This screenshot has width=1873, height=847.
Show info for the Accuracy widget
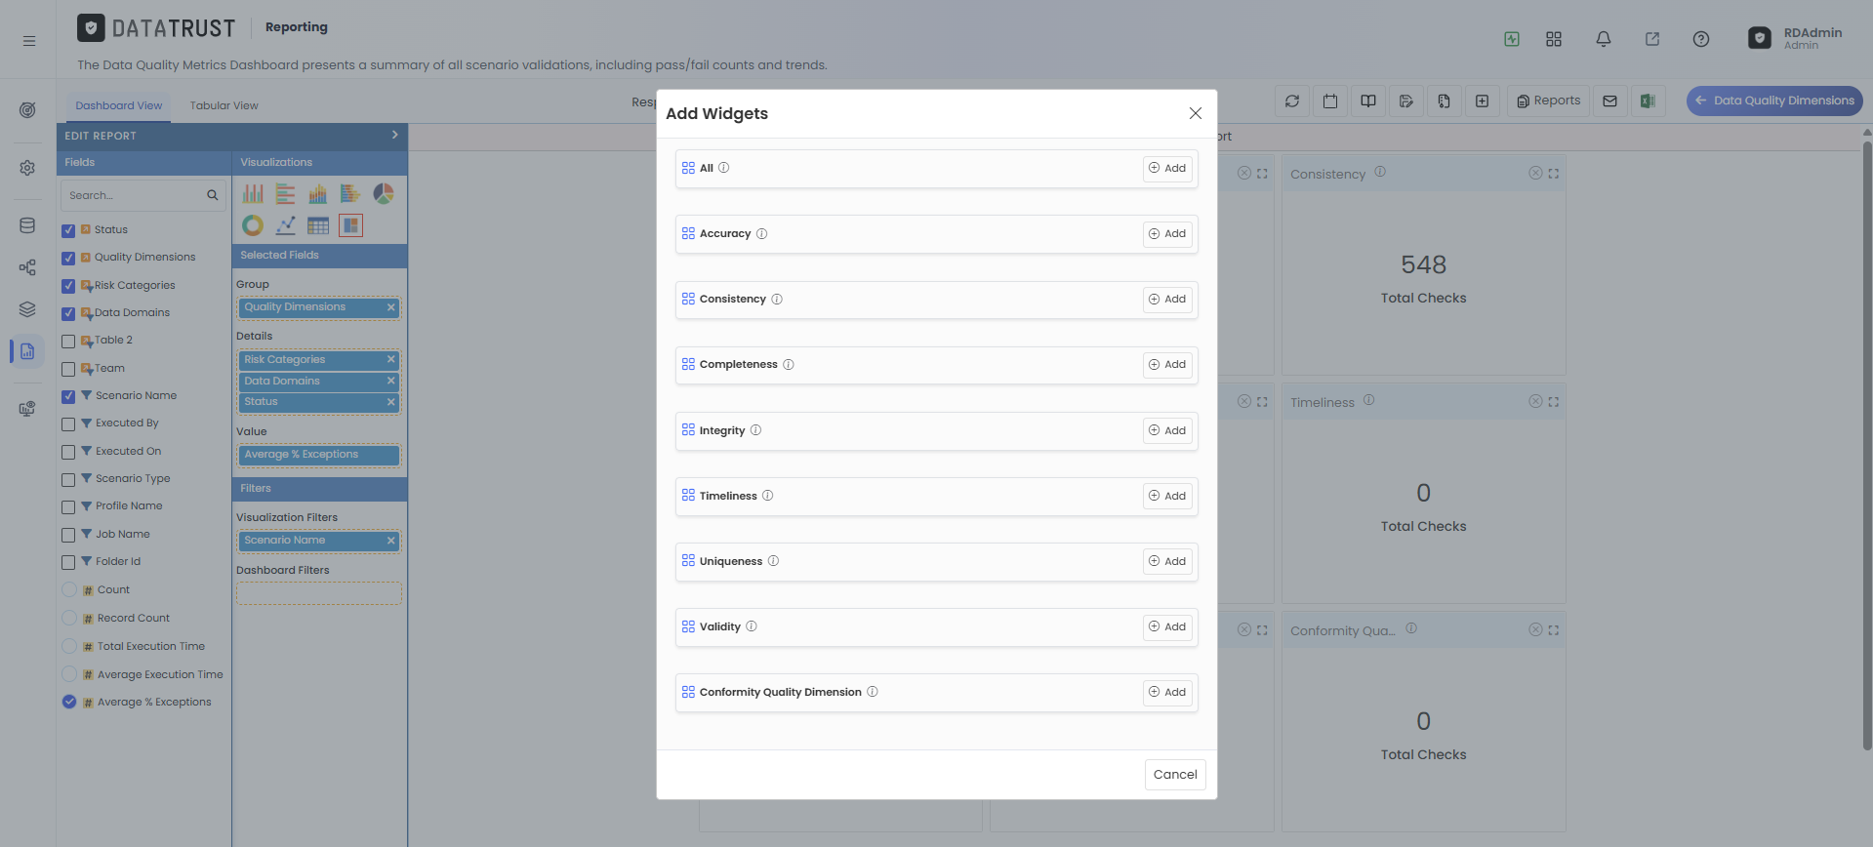[762, 234]
